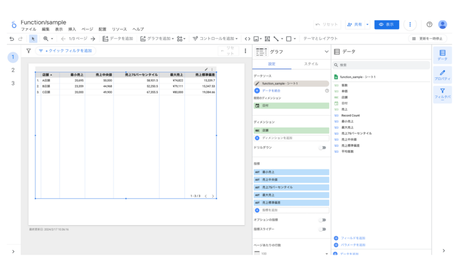Open the 挿入 menu
Screen dimensions: 459x275
(72, 29)
